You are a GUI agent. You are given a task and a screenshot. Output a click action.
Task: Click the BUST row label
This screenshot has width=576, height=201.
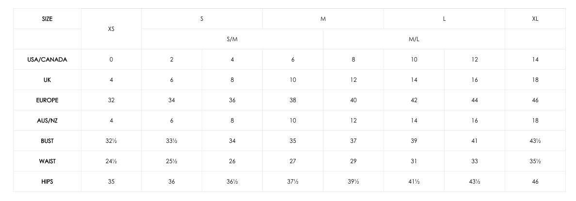click(x=47, y=141)
